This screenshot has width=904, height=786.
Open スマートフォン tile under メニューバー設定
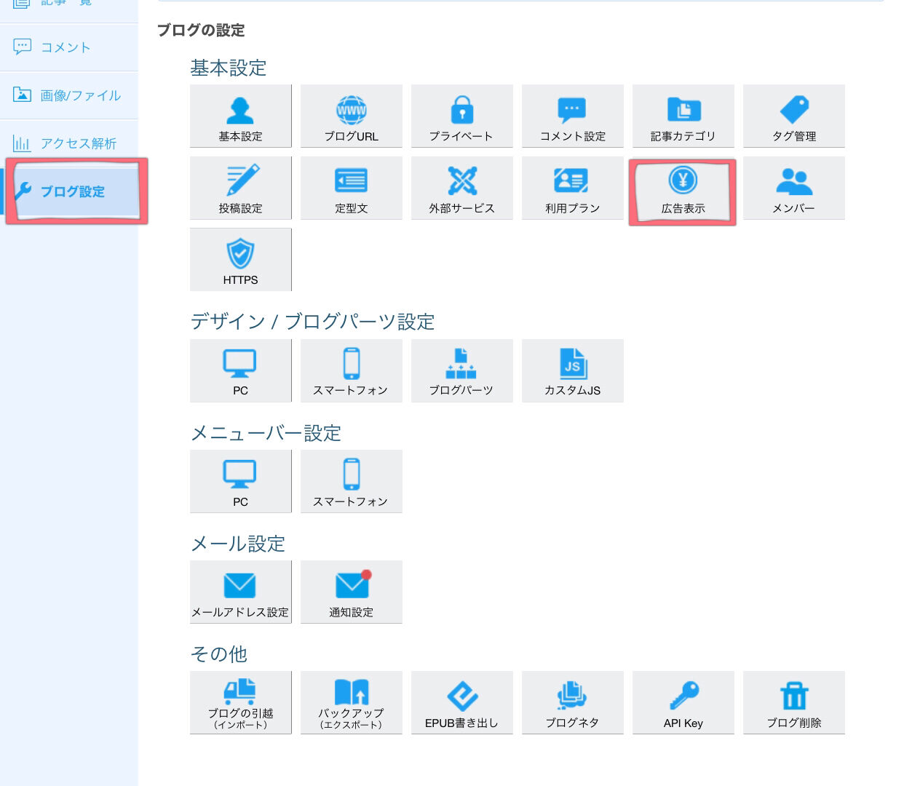[352, 481]
